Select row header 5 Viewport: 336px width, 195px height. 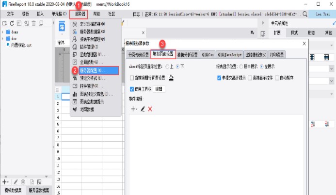tap(58, 124)
